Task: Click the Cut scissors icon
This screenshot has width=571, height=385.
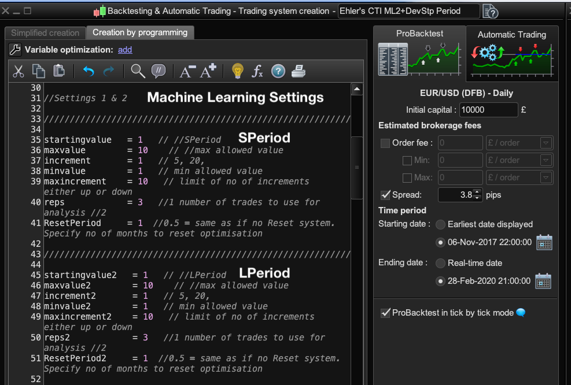Action: click(x=19, y=71)
